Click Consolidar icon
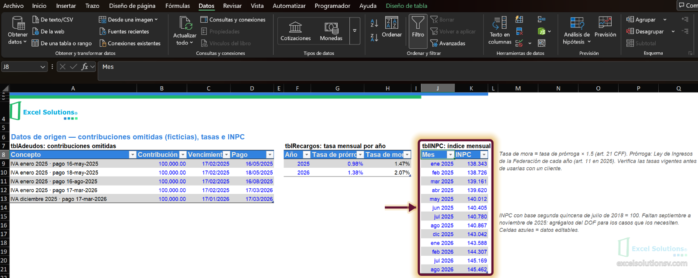 [x=541, y=19]
